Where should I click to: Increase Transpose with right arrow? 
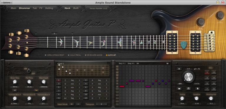(106, 104)
